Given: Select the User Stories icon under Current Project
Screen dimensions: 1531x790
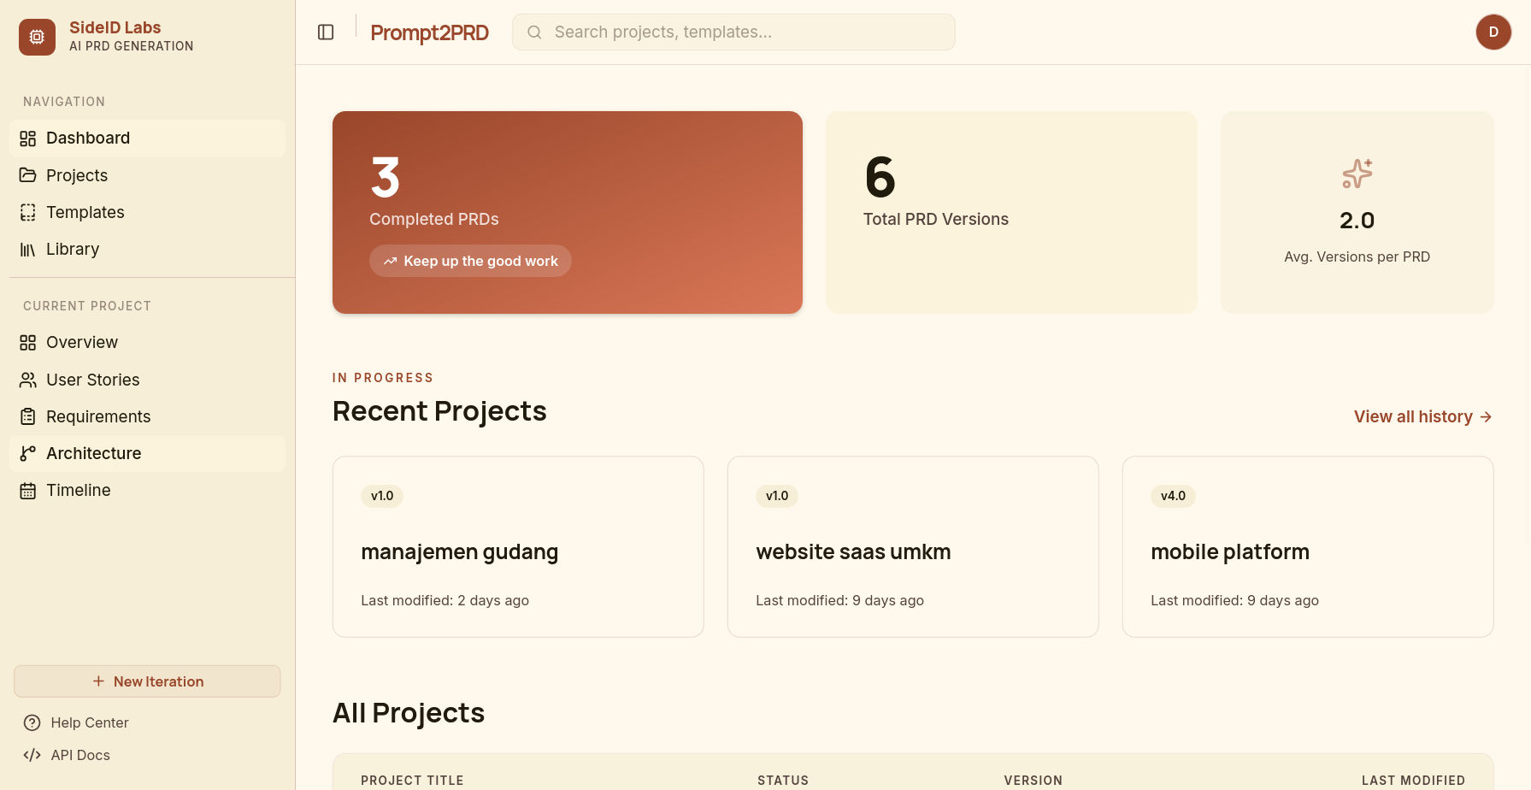Looking at the screenshot, I should (27, 380).
